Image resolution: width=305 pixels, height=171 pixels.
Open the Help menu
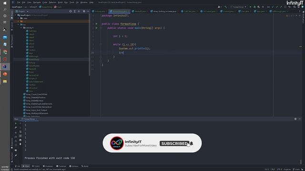pos(91,2)
